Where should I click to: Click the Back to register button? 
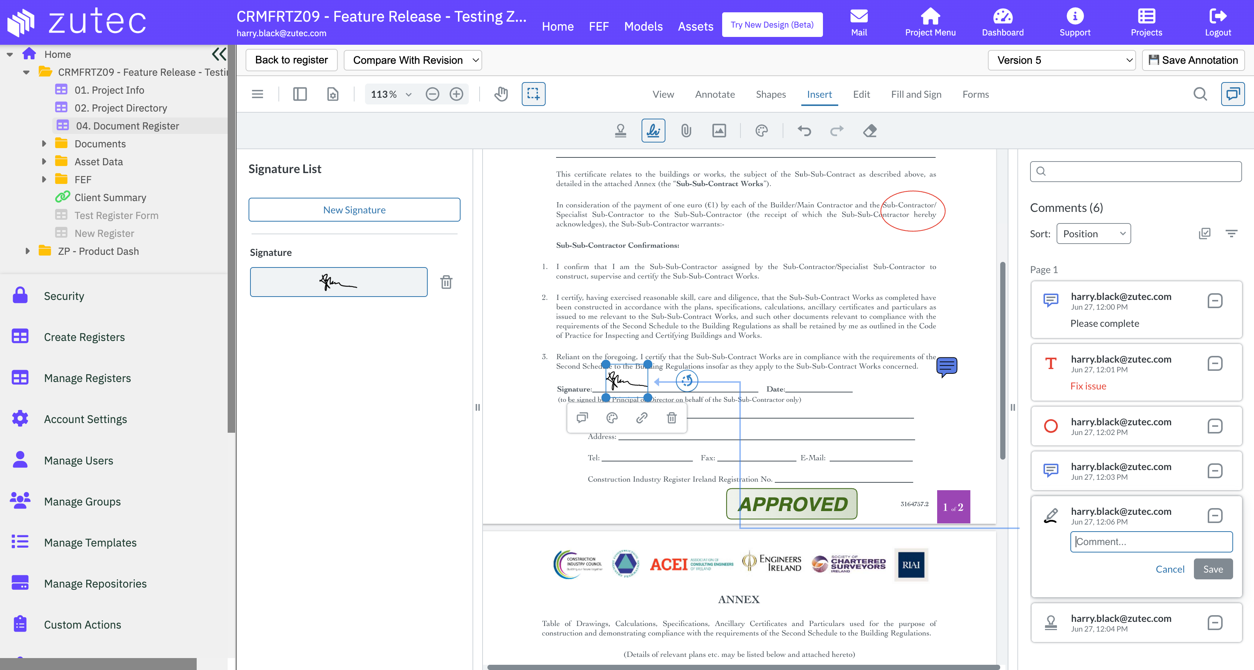click(291, 60)
